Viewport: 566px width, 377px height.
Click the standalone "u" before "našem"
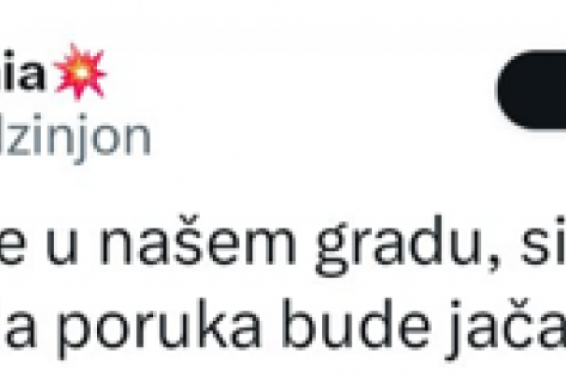[61, 247]
